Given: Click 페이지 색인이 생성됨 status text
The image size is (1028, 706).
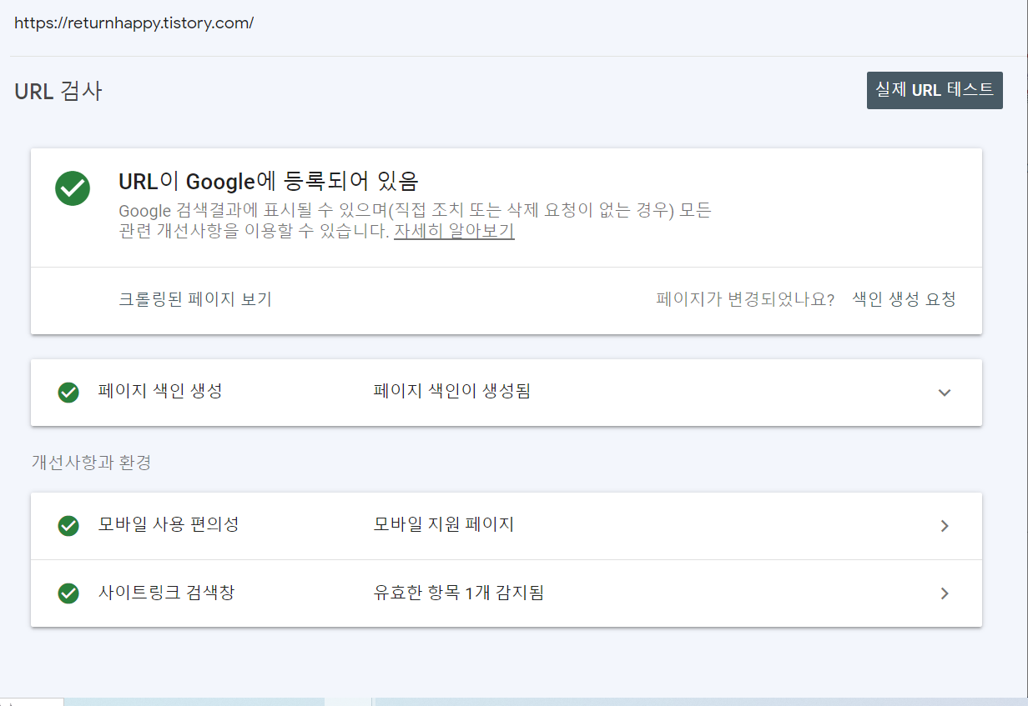Looking at the screenshot, I should coord(452,390).
